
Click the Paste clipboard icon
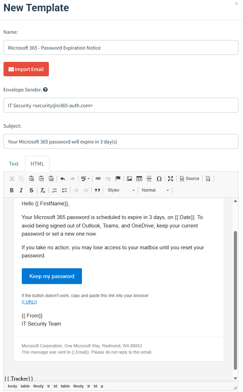coord(32,179)
